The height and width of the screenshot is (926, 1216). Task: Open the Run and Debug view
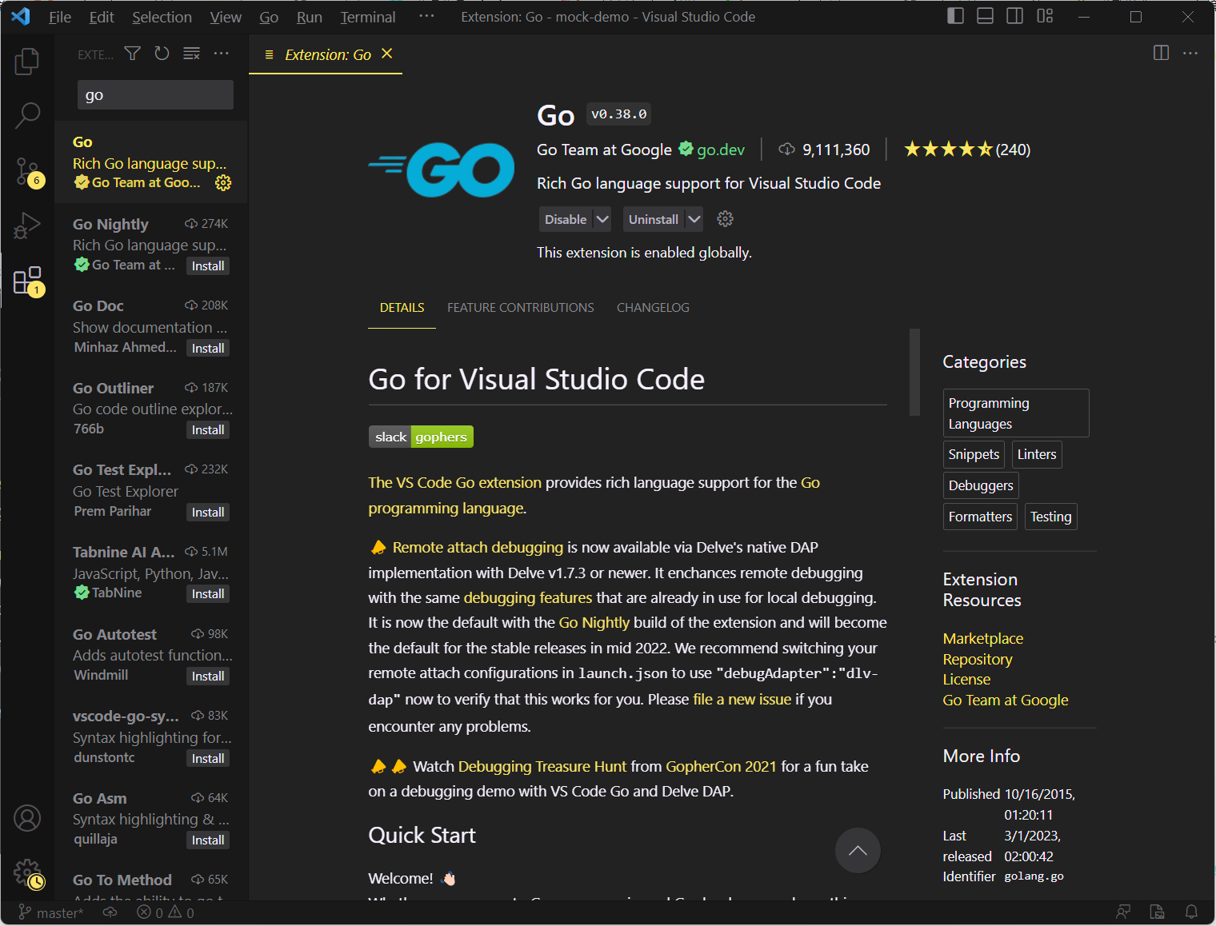pyautogui.click(x=27, y=226)
